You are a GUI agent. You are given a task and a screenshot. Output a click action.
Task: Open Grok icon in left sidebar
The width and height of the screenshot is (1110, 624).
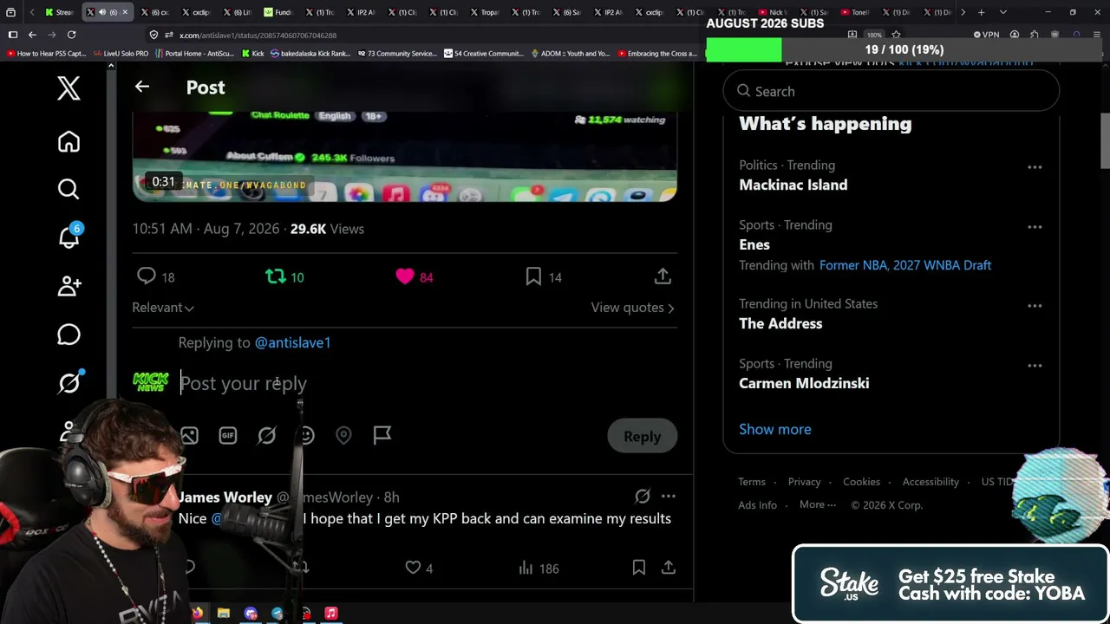69,382
